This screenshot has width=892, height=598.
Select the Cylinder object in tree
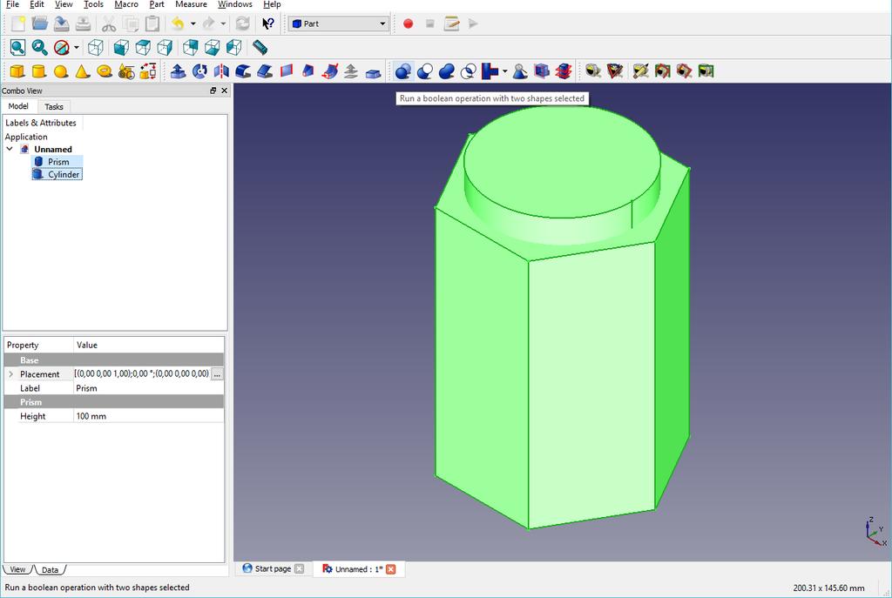point(63,174)
